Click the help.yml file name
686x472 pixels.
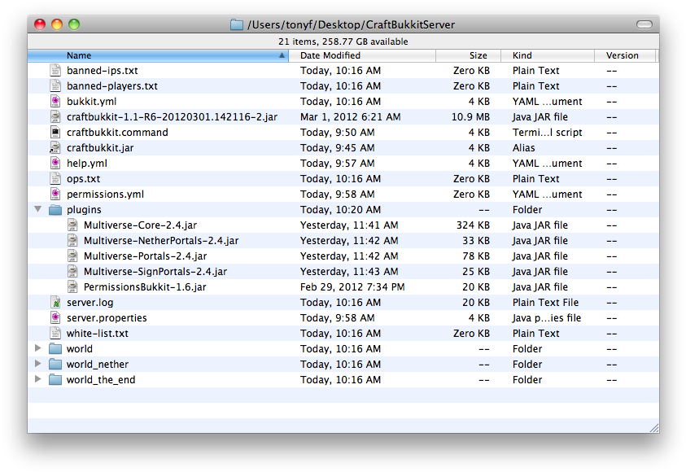pyautogui.click(x=86, y=164)
